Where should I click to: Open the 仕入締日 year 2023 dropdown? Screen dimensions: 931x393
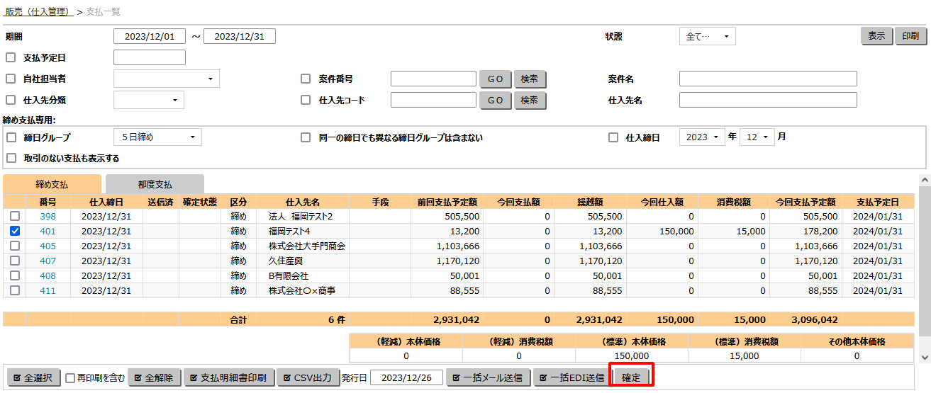[702, 137]
